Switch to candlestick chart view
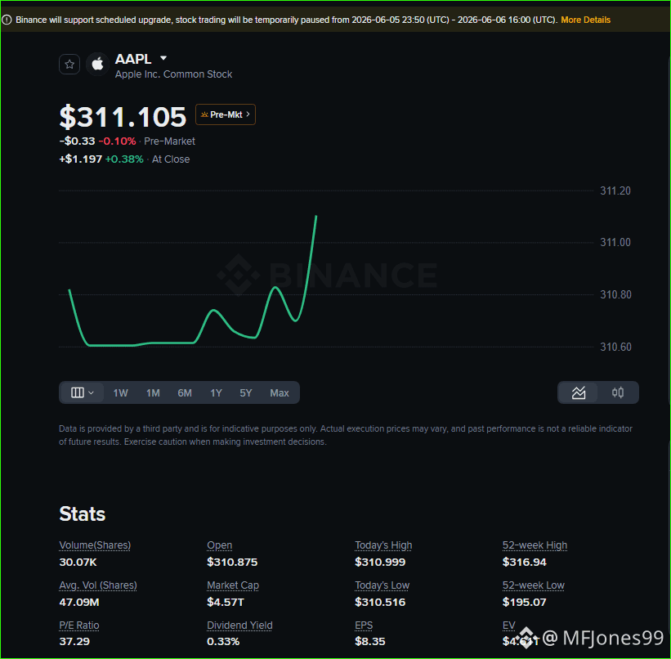Viewport: 671px width, 659px height. pos(618,392)
